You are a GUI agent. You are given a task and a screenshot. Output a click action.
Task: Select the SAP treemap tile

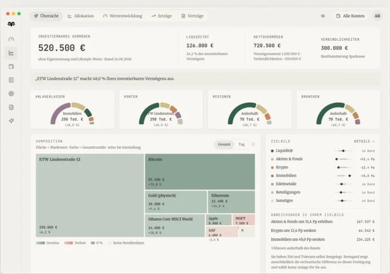point(222,232)
